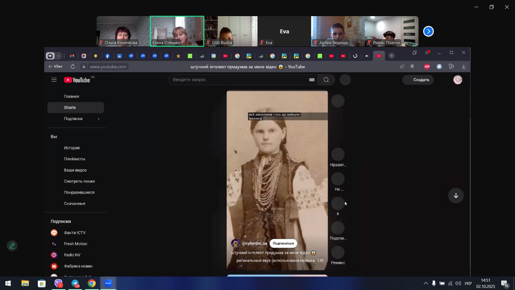Open the Факти ICTV subscription channel
The height and width of the screenshot is (290, 515).
(74, 233)
